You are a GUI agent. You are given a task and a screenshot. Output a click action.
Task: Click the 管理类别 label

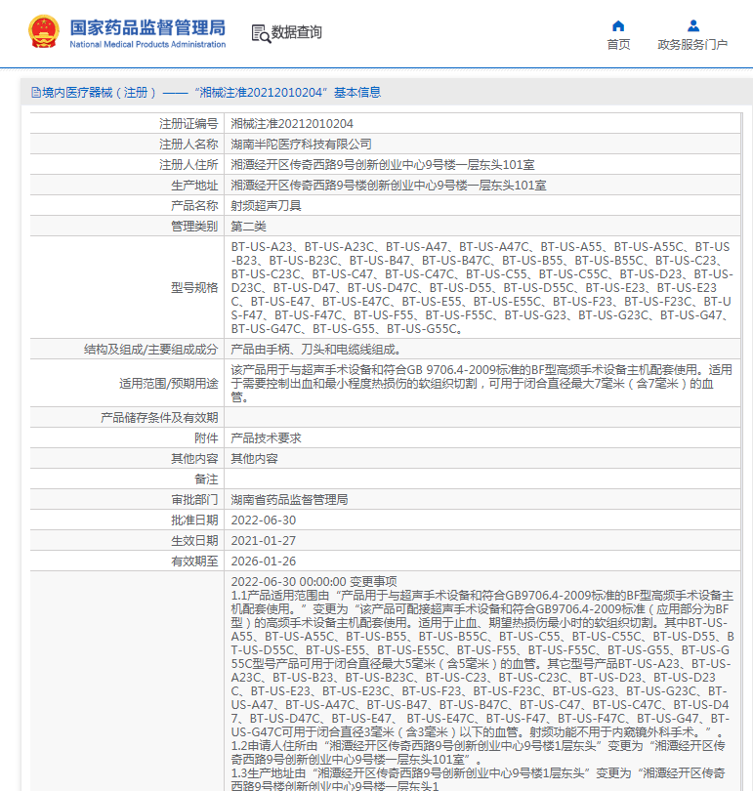pyautogui.click(x=194, y=227)
